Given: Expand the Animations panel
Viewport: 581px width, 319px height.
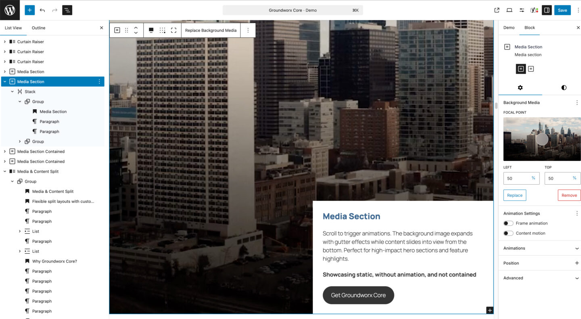Looking at the screenshot, I should [x=540, y=248].
